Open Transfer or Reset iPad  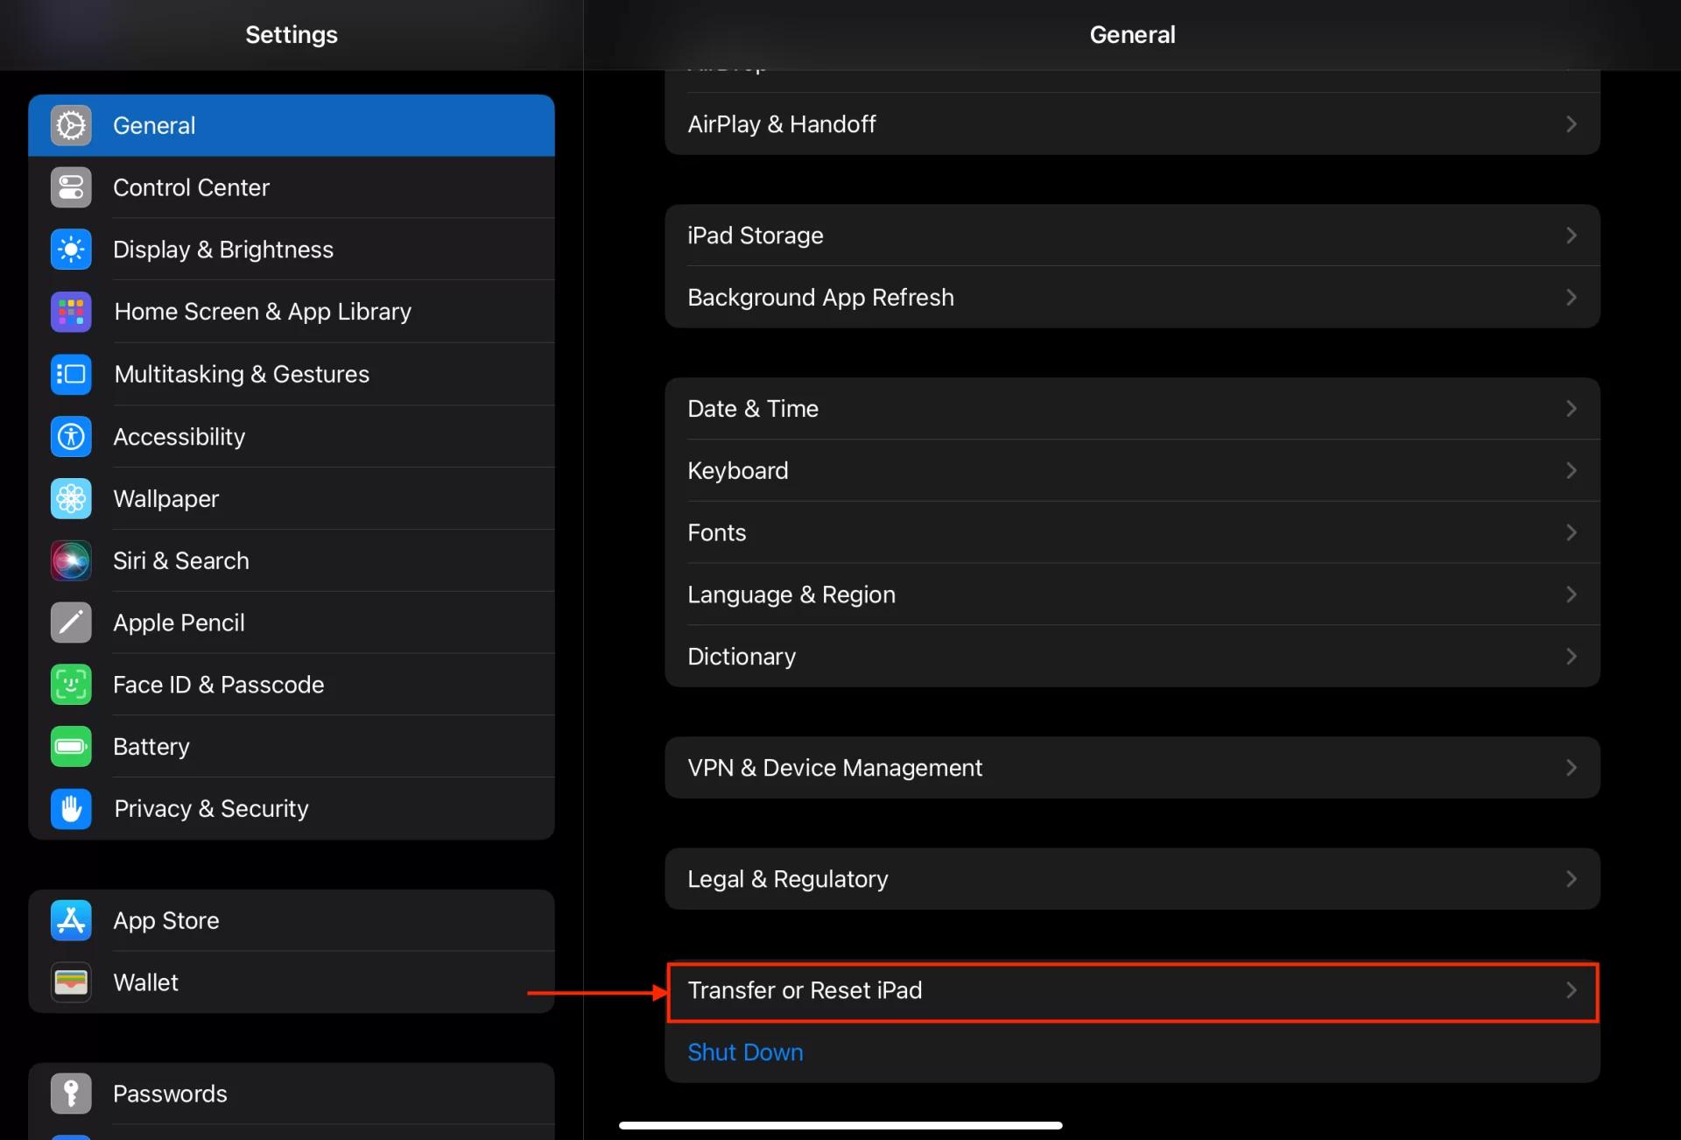[1132, 990]
